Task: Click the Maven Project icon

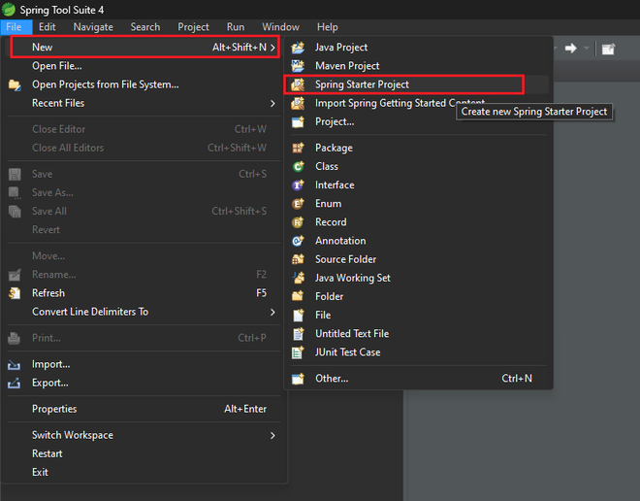Action: (x=298, y=66)
